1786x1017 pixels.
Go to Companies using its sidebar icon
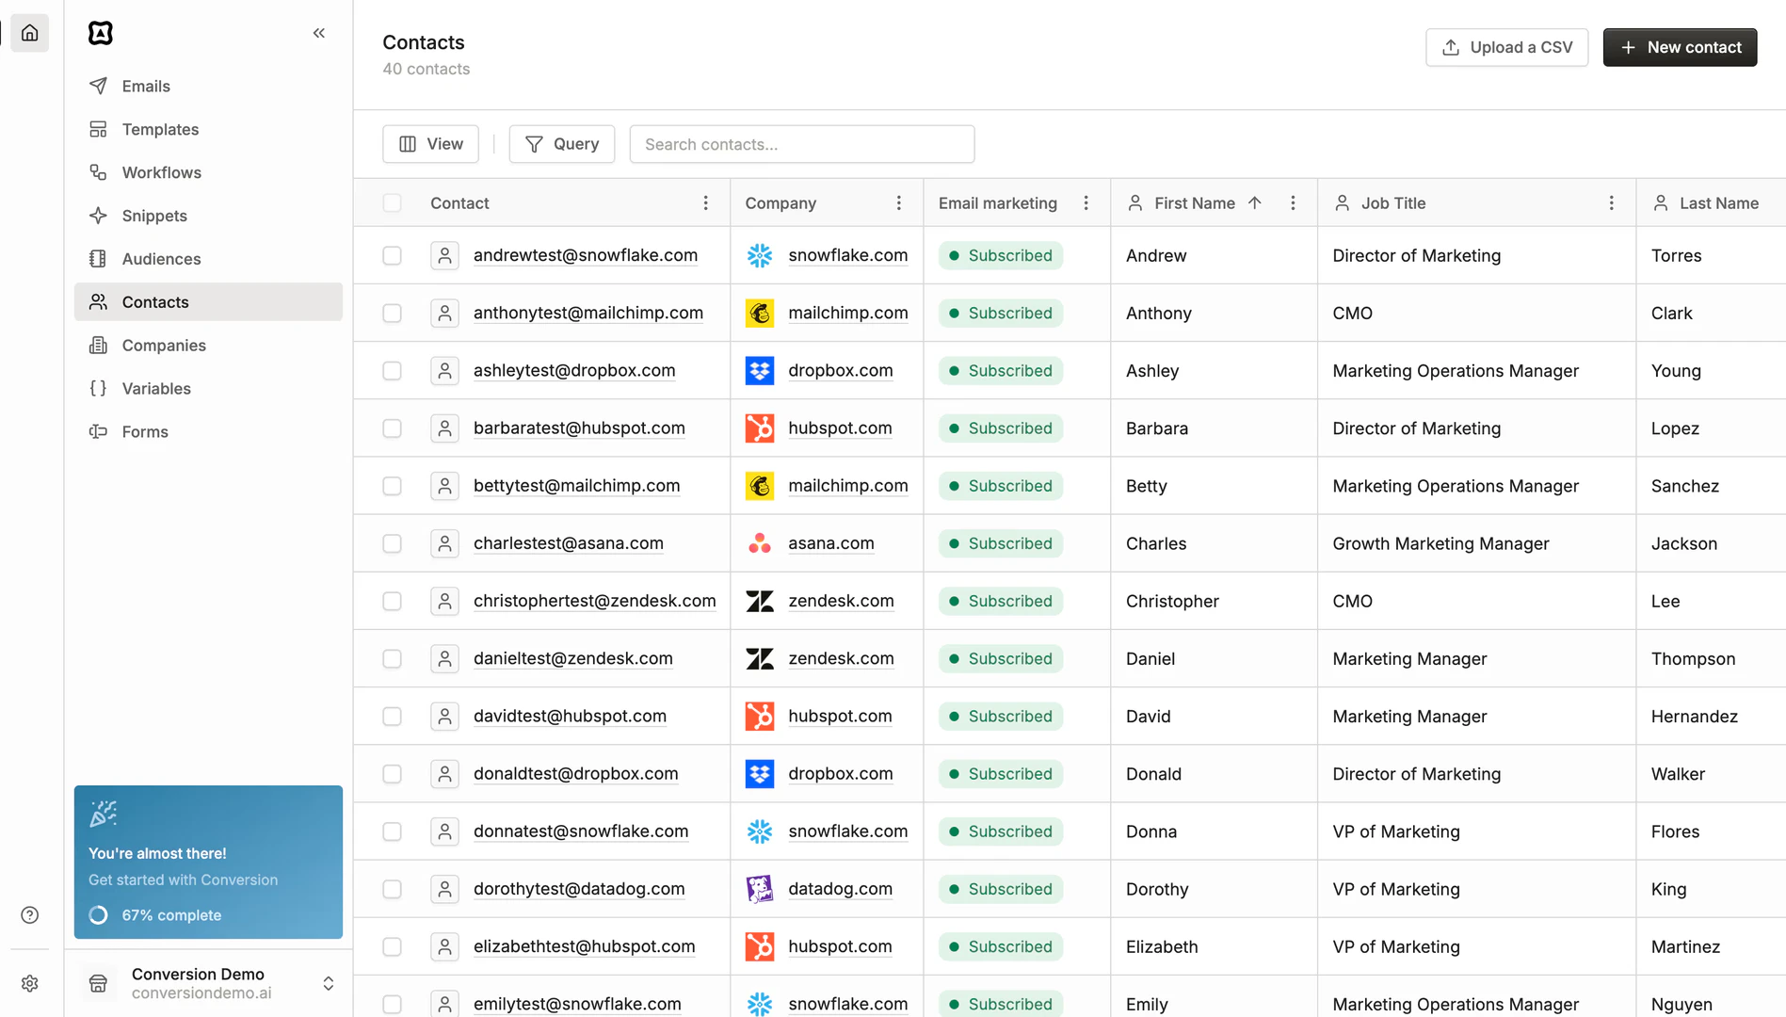(98, 345)
